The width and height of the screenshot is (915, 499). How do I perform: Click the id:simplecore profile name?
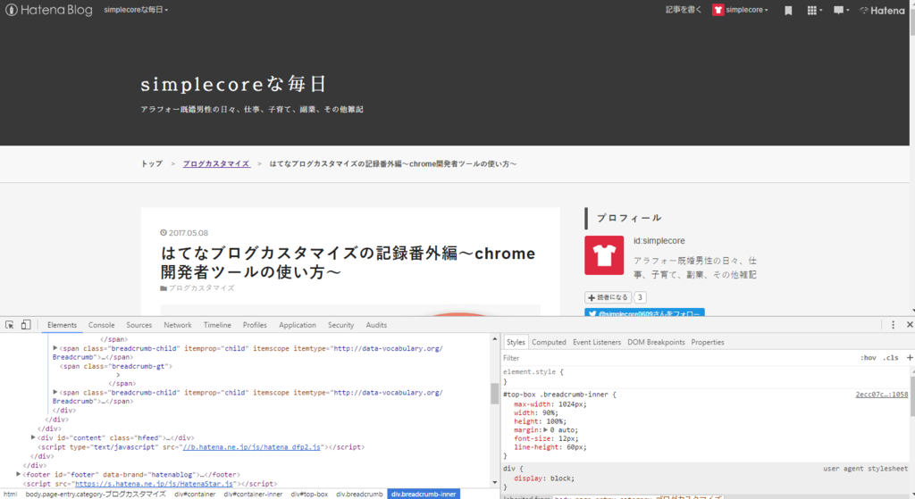pyautogui.click(x=659, y=241)
